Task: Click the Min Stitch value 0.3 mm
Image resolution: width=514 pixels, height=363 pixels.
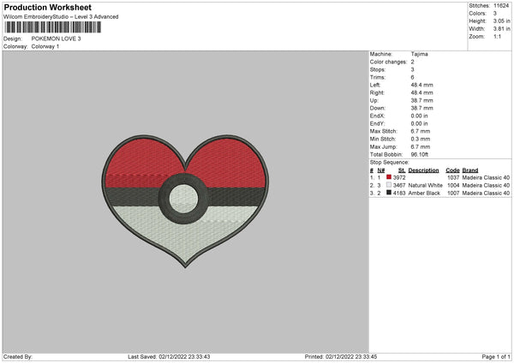Action: [x=421, y=139]
